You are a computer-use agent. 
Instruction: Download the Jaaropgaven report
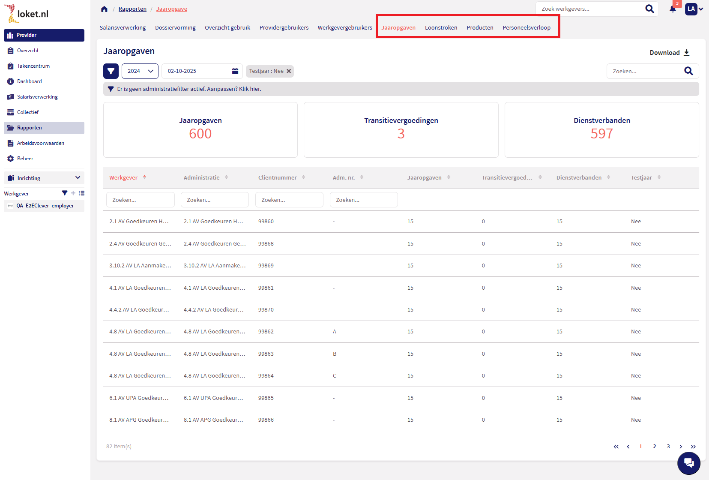point(669,53)
